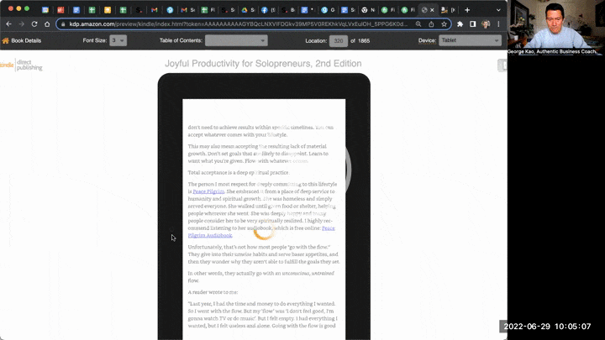Click the site lock icon in address bar
The height and width of the screenshot is (340, 605).
tap(63, 24)
